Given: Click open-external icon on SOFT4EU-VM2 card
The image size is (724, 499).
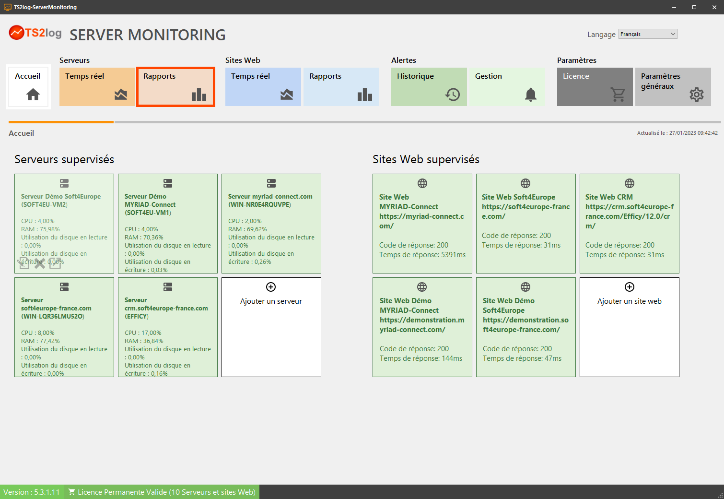Looking at the screenshot, I should click(x=56, y=263).
